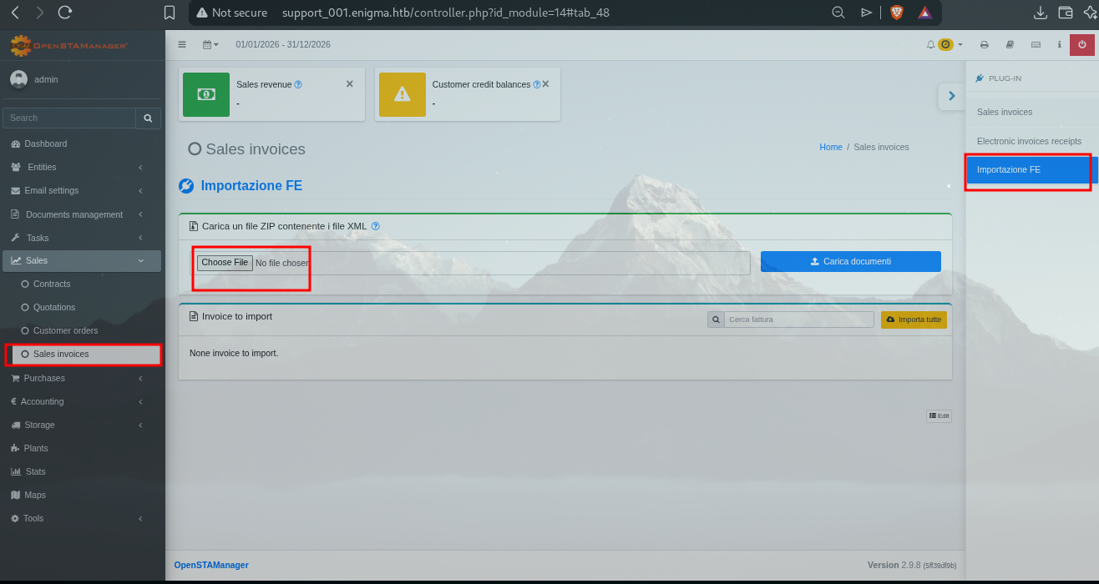Image resolution: width=1099 pixels, height=584 pixels.
Task: Open Plants in the sidebar
Action: pyautogui.click(x=82, y=448)
